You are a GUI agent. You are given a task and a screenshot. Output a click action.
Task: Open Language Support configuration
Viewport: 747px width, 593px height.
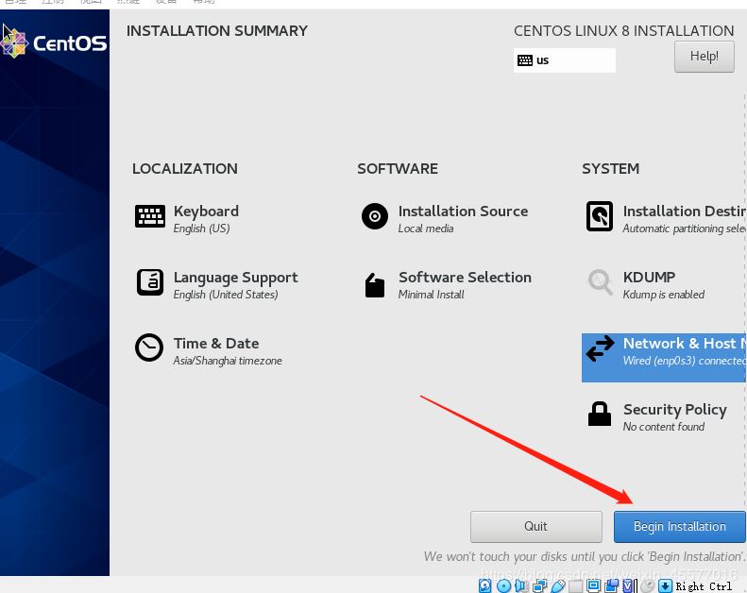(217, 285)
